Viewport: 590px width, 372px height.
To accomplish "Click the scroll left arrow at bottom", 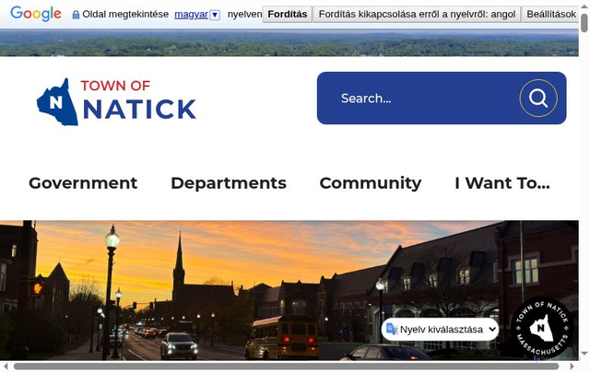I will [x=6, y=366].
